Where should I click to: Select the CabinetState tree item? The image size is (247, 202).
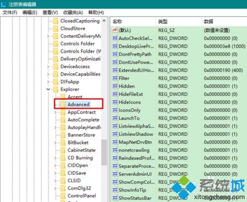(x=82, y=150)
